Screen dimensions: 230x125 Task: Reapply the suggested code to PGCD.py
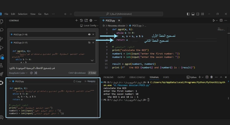click(x=90, y=81)
